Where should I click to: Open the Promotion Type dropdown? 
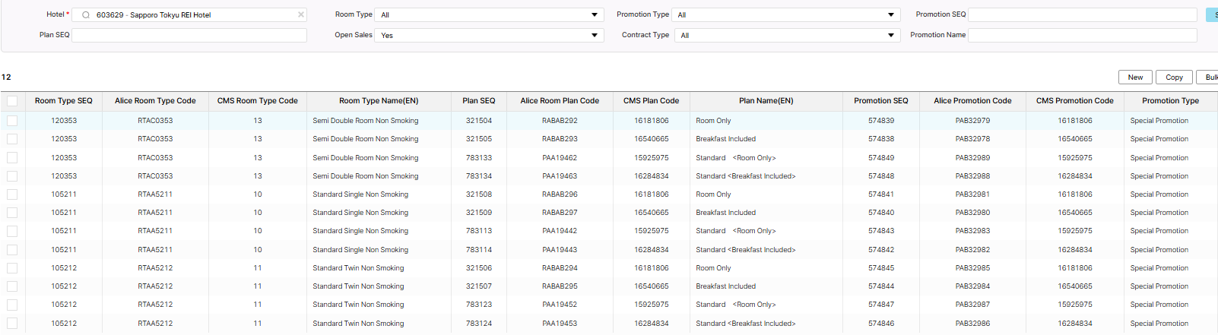click(786, 15)
